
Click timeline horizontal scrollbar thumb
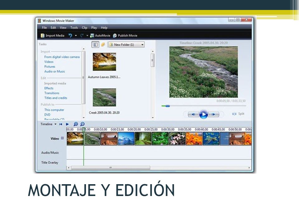[110, 168]
